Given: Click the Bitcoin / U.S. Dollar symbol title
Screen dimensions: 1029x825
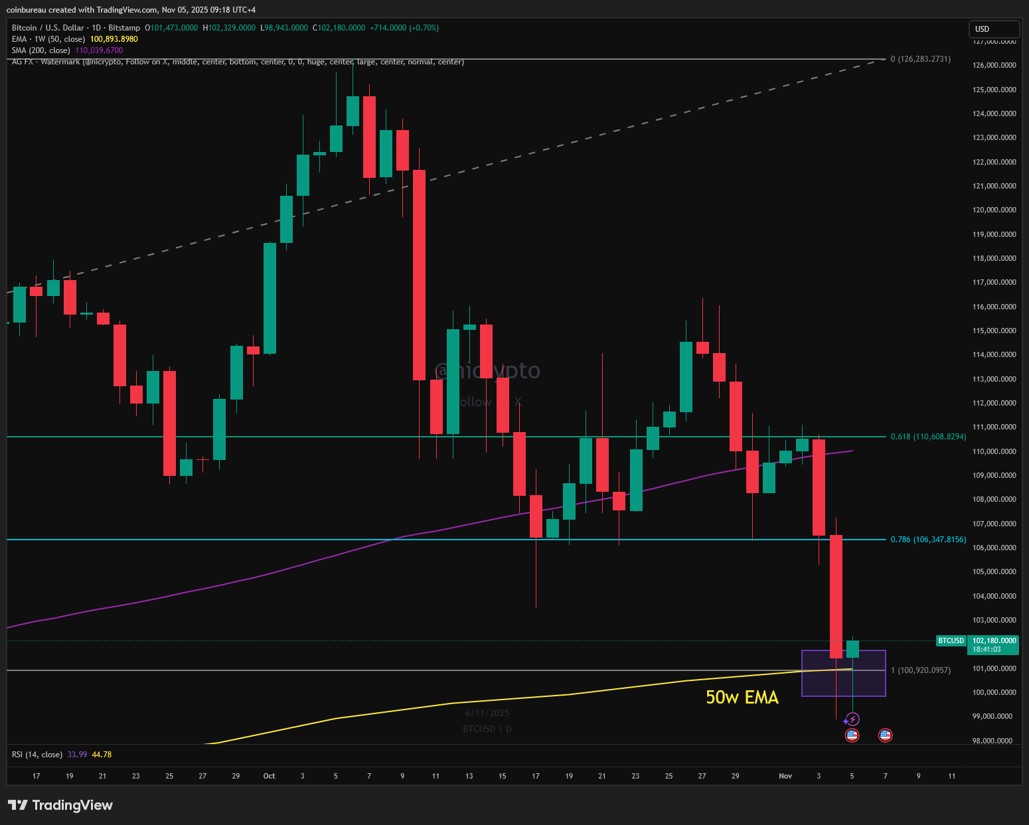Looking at the screenshot, I should [48, 28].
